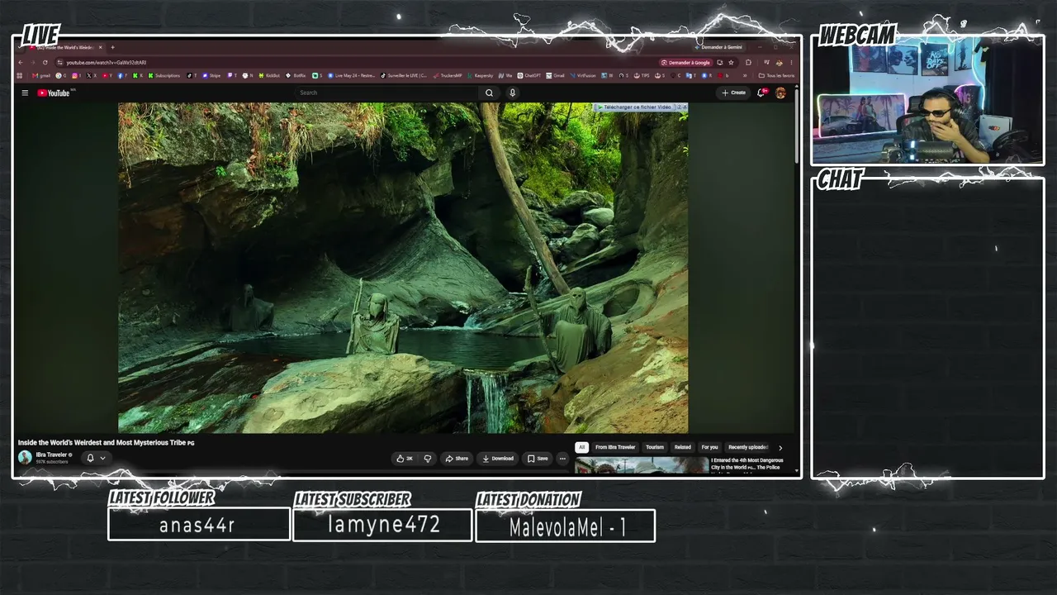1057x595 pixels.
Task: Click latest follower name anas44r
Action: click(x=197, y=526)
